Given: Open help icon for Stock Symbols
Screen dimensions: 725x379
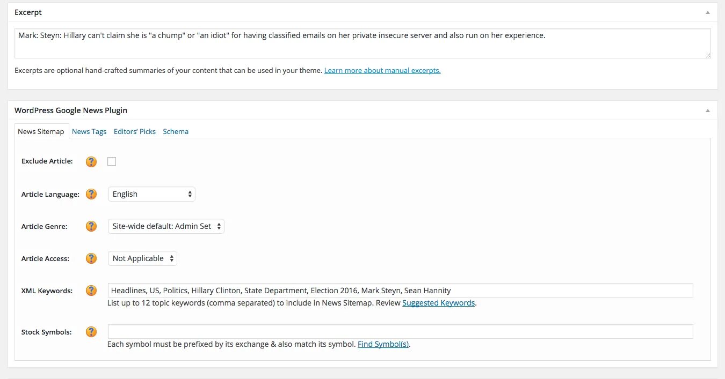Looking at the screenshot, I should 91,332.
